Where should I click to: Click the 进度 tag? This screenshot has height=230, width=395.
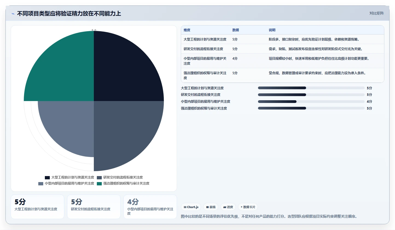(228, 207)
